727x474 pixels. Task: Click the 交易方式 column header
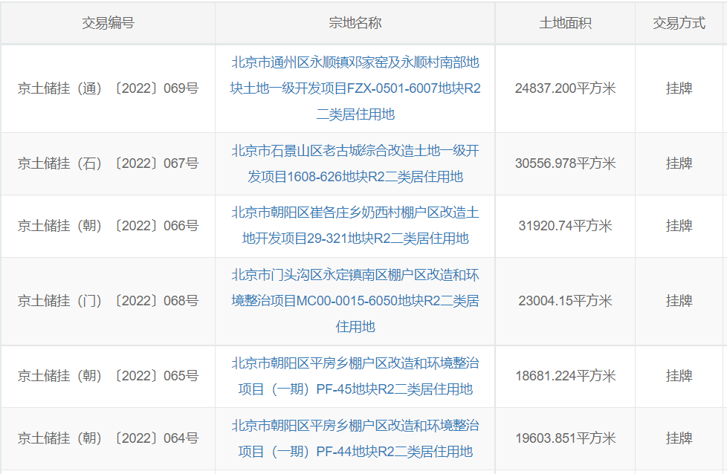point(679,23)
